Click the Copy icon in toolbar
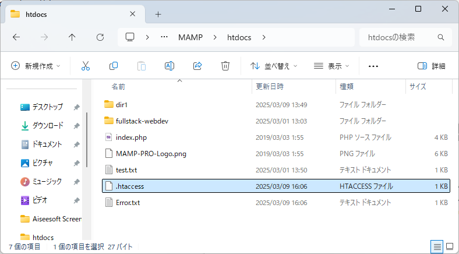The height and width of the screenshot is (254, 459). coord(113,66)
